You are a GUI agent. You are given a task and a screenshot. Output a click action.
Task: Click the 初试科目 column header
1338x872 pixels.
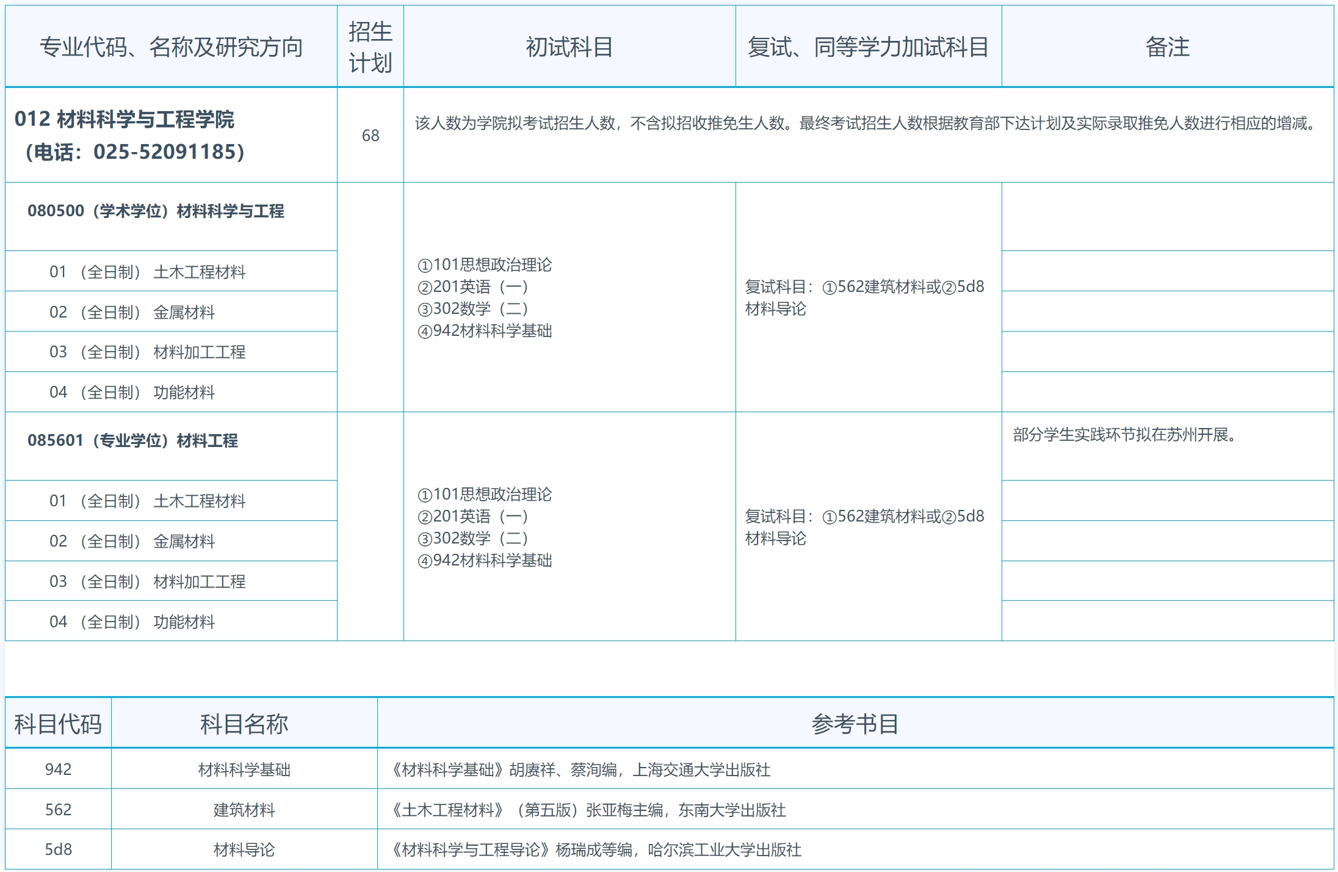click(x=569, y=48)
